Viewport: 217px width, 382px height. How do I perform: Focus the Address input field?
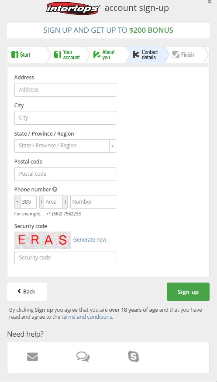pos(65,90)
